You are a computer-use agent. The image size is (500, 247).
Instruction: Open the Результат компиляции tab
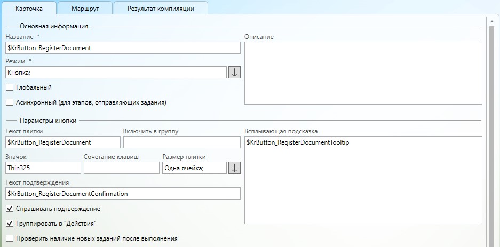pyautogui.click(x=161, y=8)
